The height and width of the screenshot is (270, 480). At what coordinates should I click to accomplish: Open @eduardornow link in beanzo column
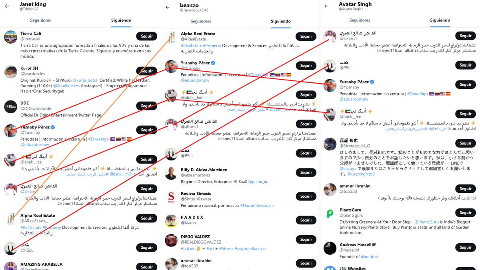tap(195, 80)
